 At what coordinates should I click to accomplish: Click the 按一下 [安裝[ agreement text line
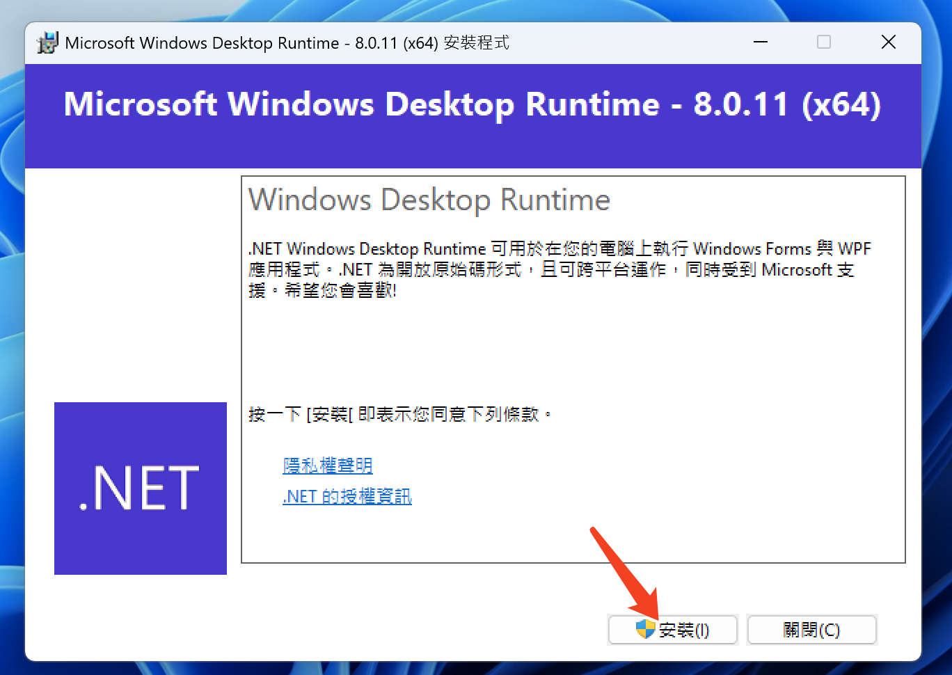tap(400, 415)
